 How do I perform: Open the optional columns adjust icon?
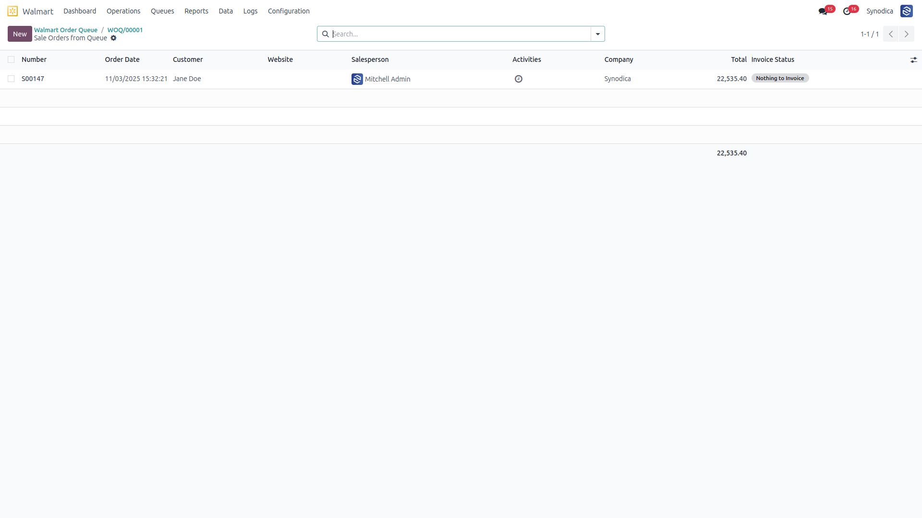[913, 60]
